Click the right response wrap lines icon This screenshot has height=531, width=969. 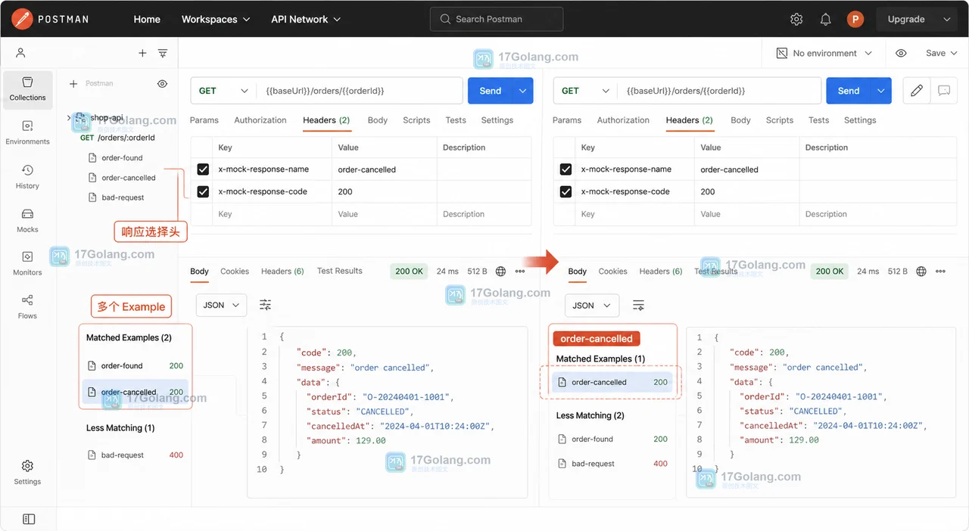click(639, 306)
